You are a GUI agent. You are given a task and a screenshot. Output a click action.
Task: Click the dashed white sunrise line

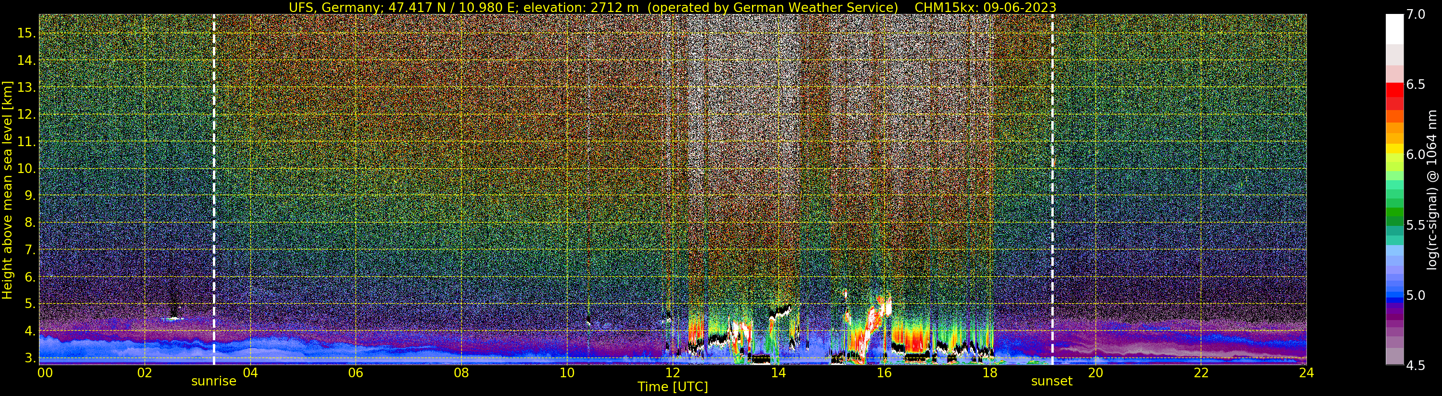click(214, 189)
